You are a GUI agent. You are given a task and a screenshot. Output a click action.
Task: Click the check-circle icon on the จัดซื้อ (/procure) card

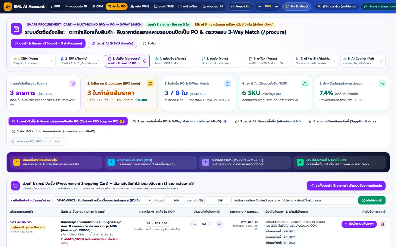(145, 61)
